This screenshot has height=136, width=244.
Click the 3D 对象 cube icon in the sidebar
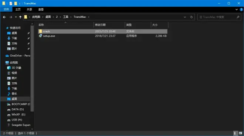[x=9, y=68]
